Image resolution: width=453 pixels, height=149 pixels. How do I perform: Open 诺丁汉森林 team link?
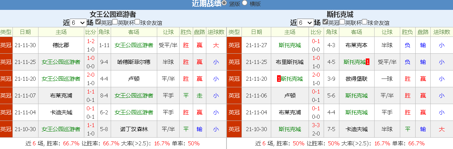click(x=134, y=129)
